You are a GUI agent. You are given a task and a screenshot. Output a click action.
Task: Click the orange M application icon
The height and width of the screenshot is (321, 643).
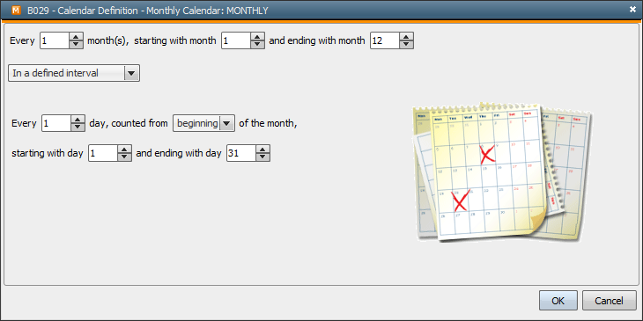(16, 11)
